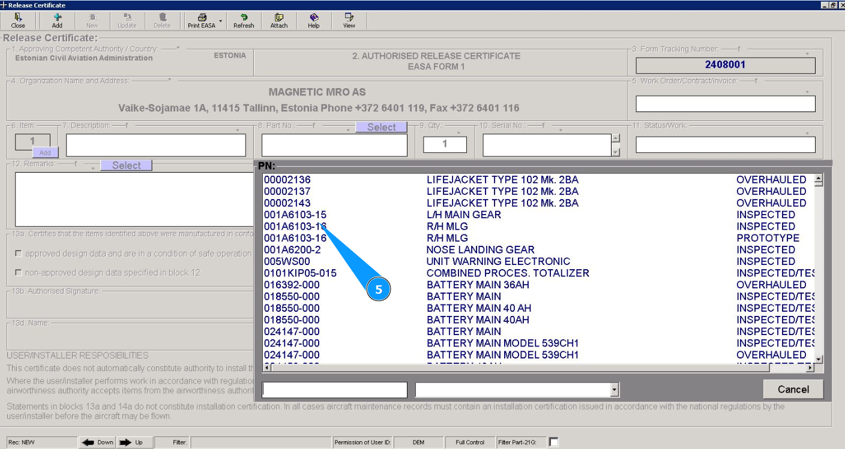Select 001A6200-2 NOSE LANDING GEAR row
845x449 pixels.
[x=538, y=250]
